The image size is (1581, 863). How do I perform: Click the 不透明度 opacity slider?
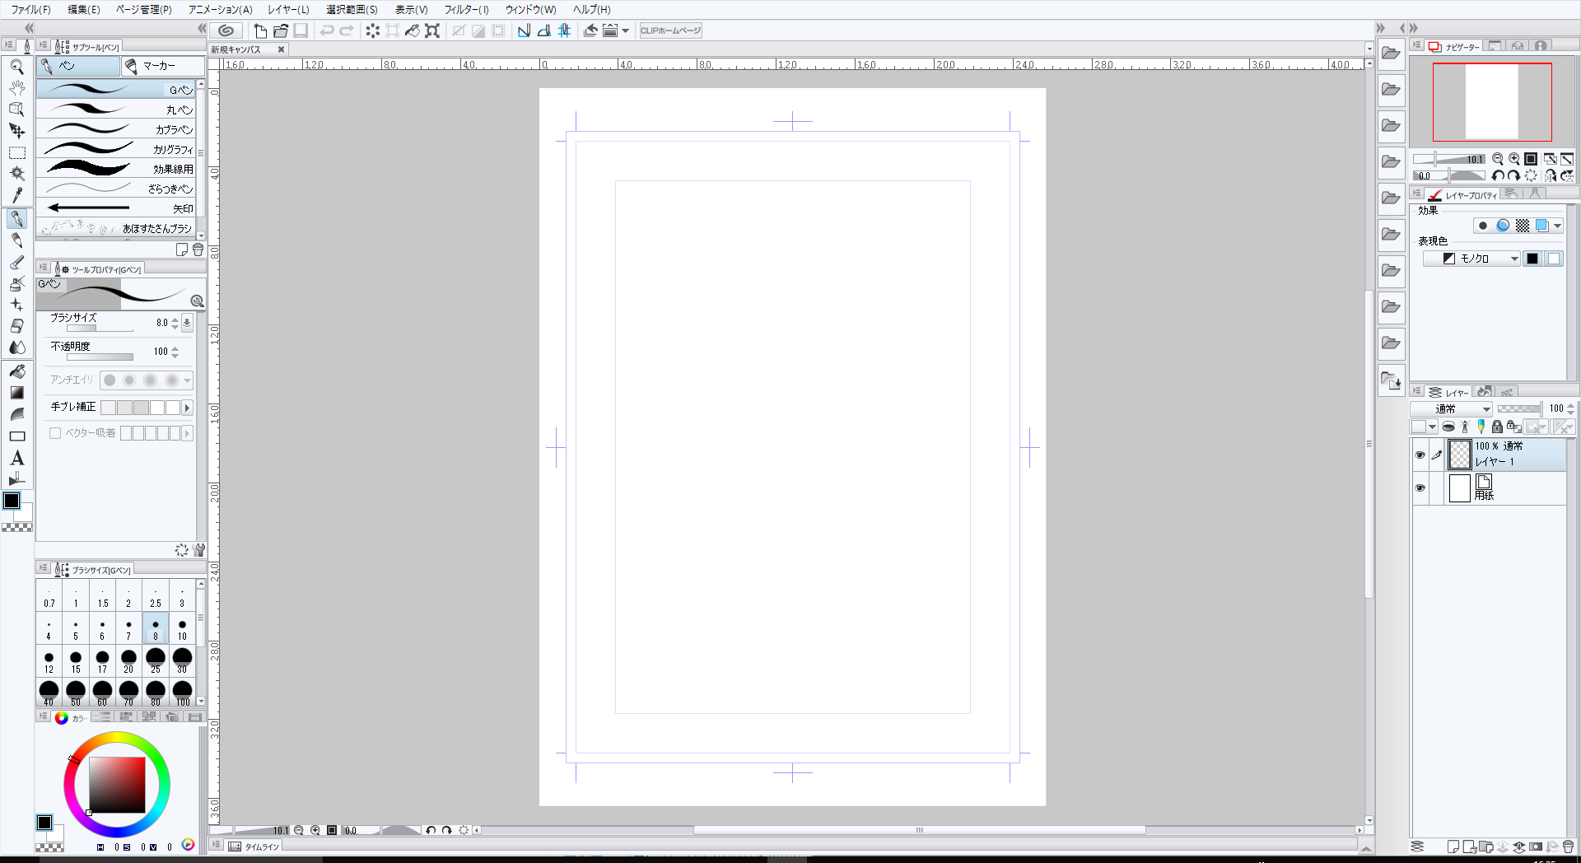(x=100, y=357)
